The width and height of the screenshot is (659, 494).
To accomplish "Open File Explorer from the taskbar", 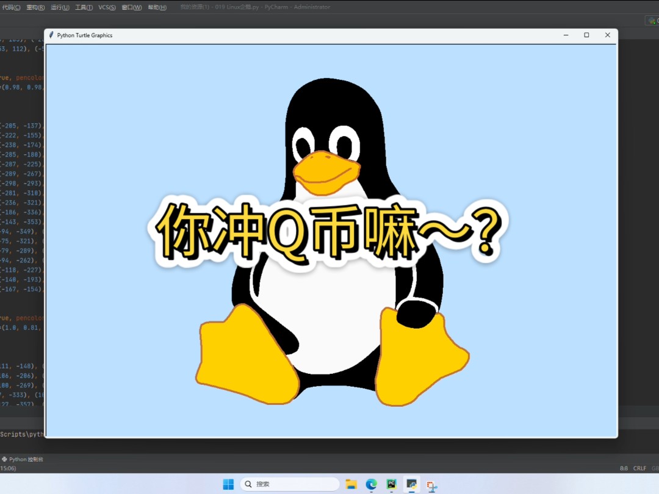I will click(x=351, y=484).
